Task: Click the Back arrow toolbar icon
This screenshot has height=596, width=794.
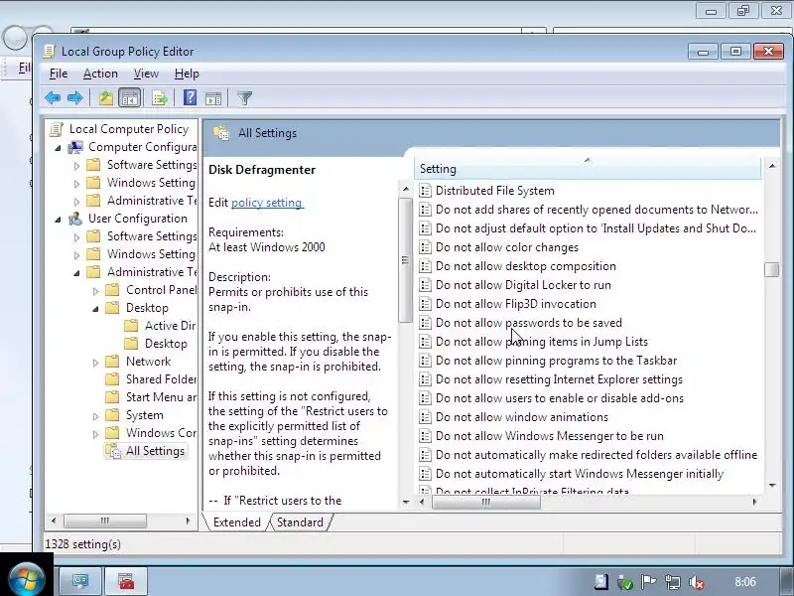Action: click(53, 97)
